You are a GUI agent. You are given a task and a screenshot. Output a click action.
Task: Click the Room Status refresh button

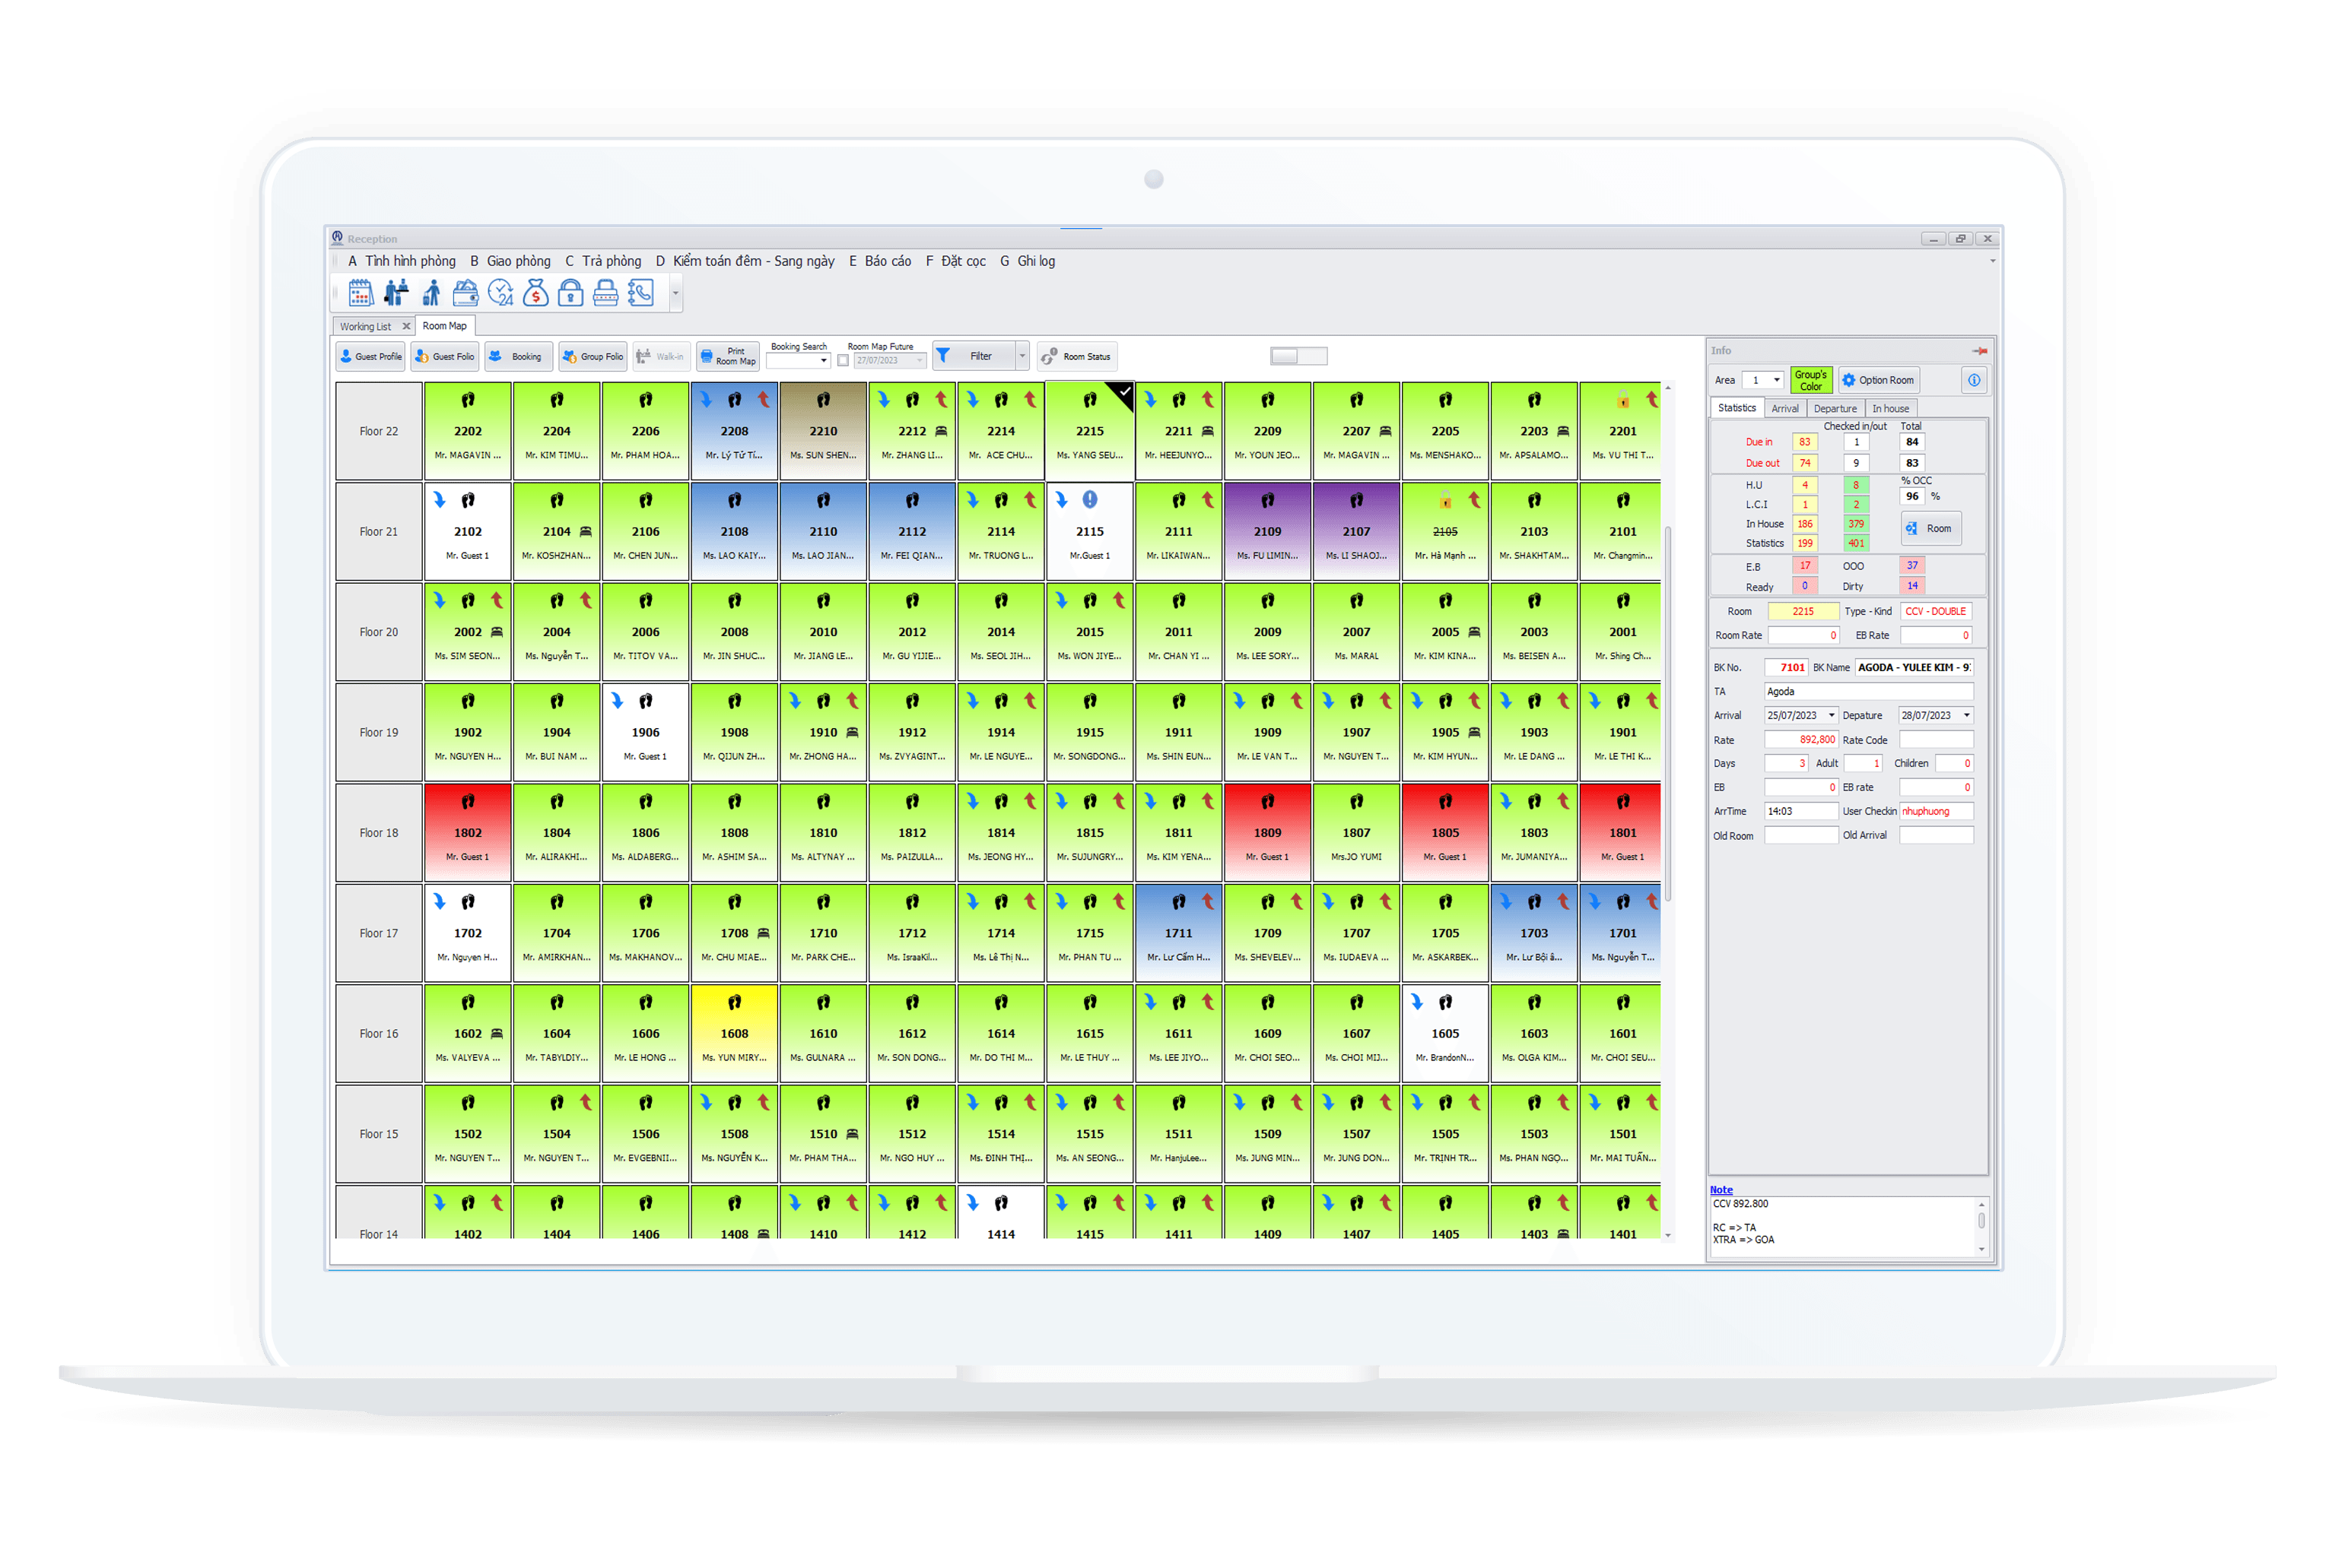pyautogui.click(x=1078, y=356)
